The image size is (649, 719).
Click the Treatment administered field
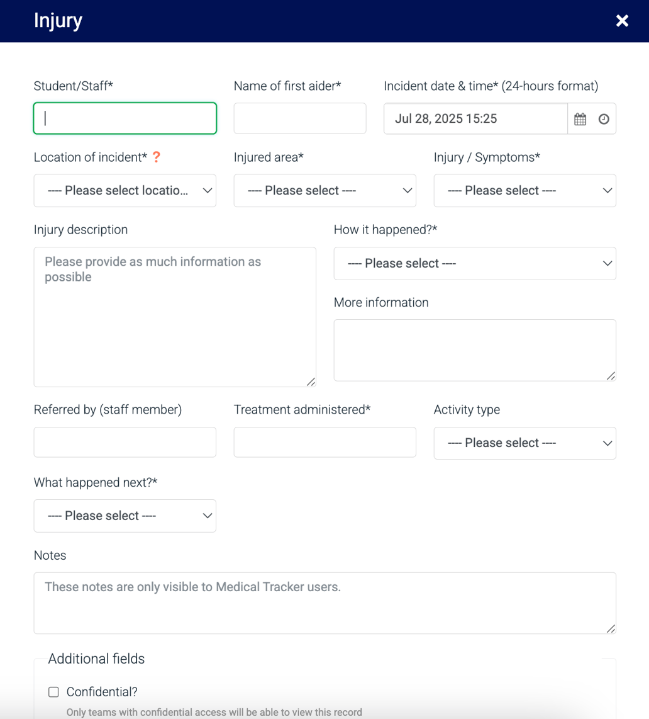(324, 442)
